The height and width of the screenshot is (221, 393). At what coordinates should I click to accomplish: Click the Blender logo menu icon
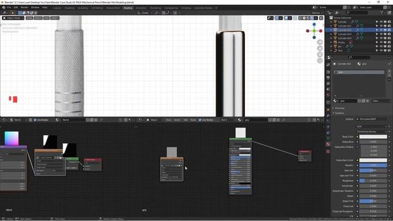(4, 7)
